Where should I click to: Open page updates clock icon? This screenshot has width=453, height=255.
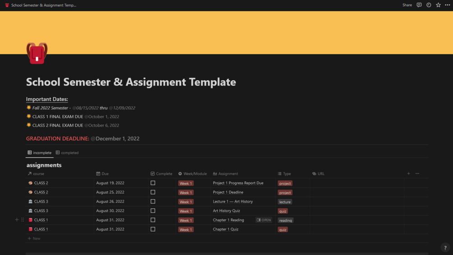click(x=429, y=5)
